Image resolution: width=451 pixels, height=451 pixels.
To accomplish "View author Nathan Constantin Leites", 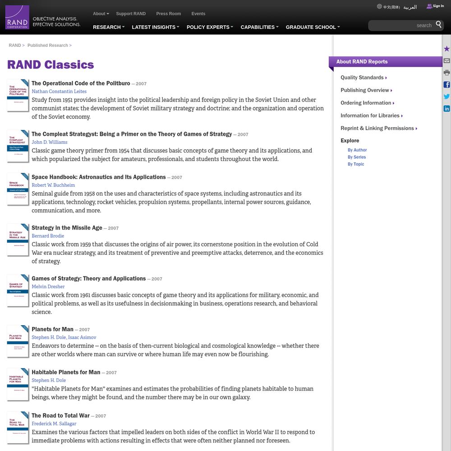I will (59, 91).
